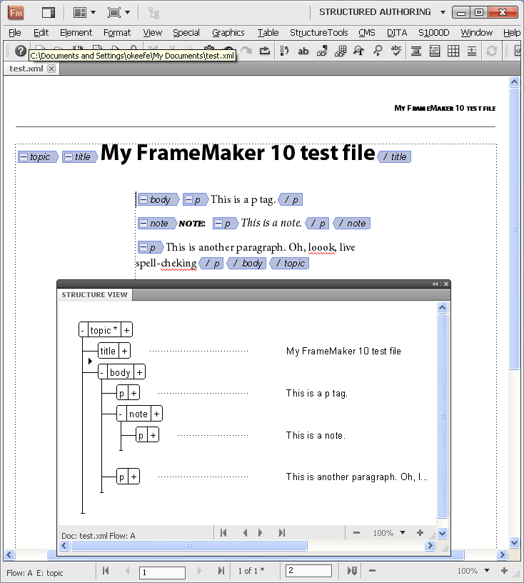Open the S1000D menu
524x583 pixels.
(434, 33)
